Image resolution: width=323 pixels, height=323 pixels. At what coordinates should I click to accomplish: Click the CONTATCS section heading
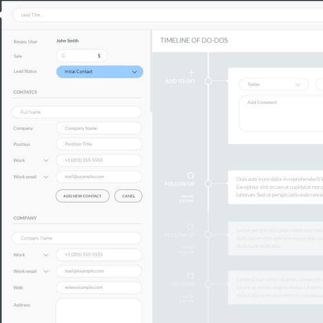click(x=25, y=92)
